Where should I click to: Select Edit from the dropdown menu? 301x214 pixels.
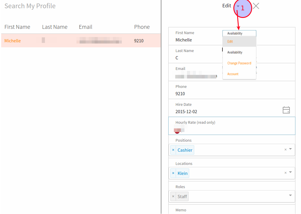pos(230,41)
